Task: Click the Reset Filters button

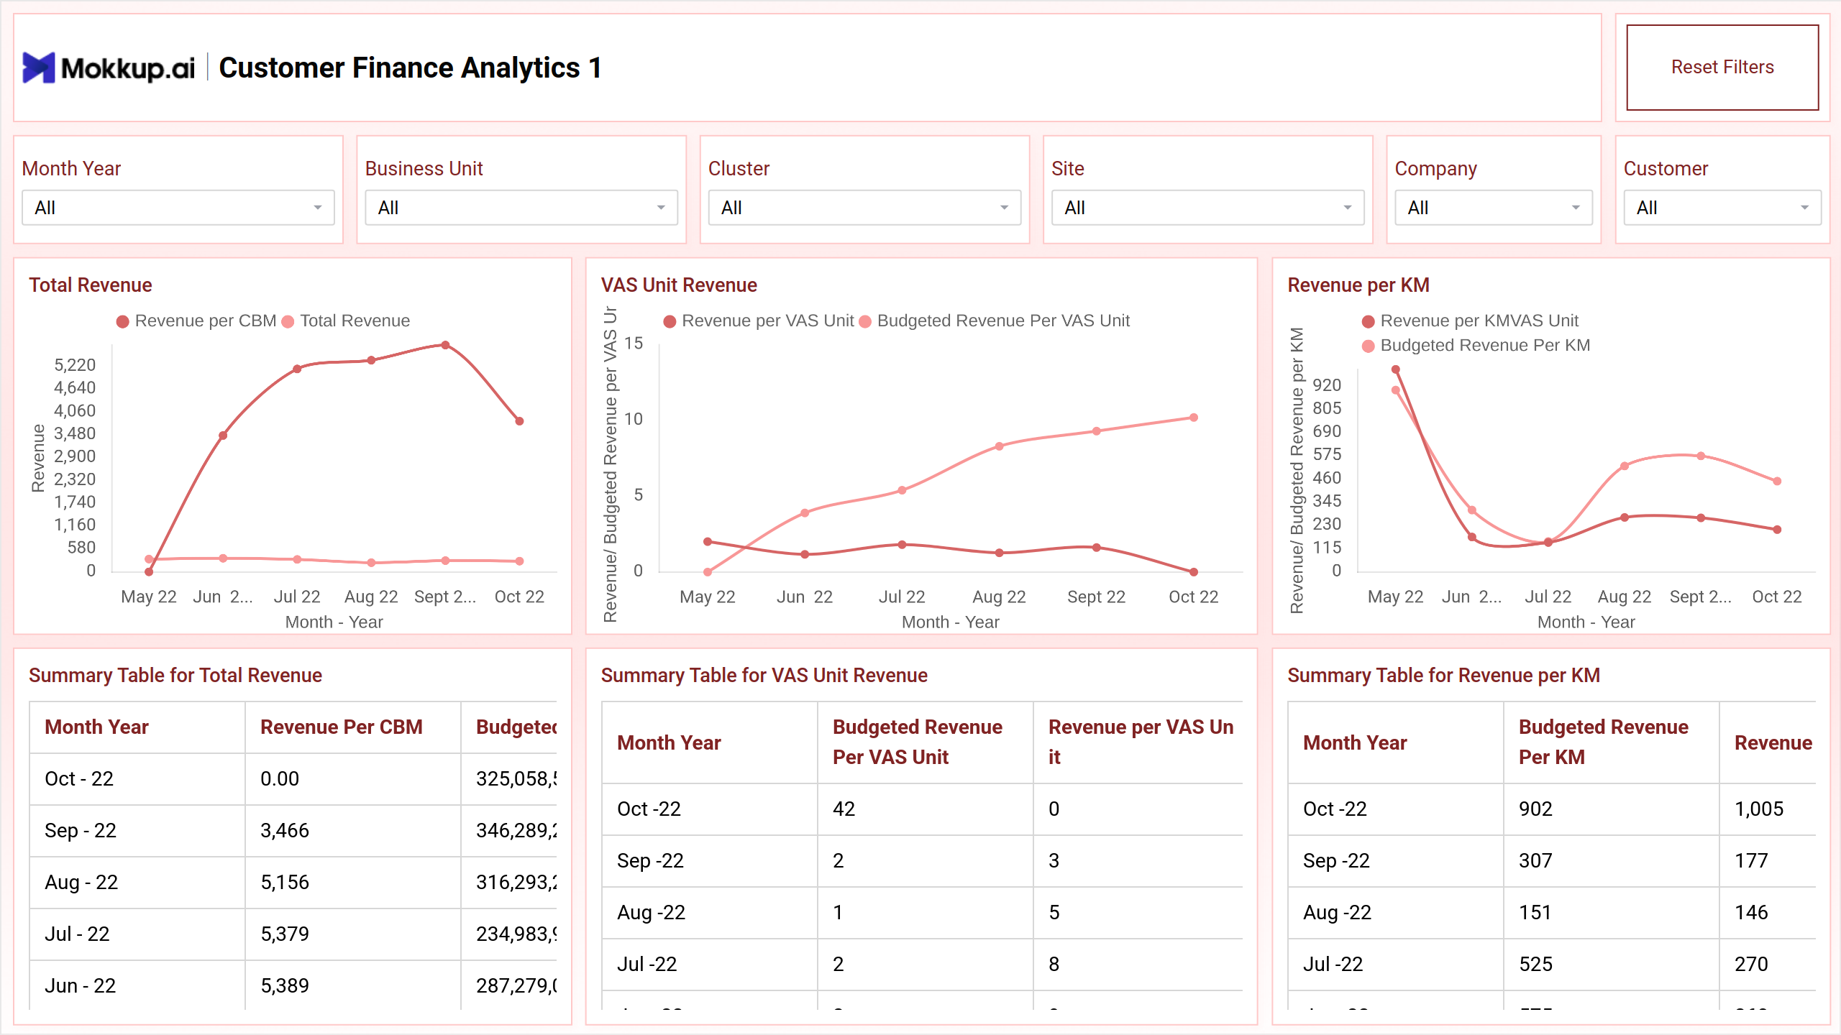Action: coord(1722,67)
